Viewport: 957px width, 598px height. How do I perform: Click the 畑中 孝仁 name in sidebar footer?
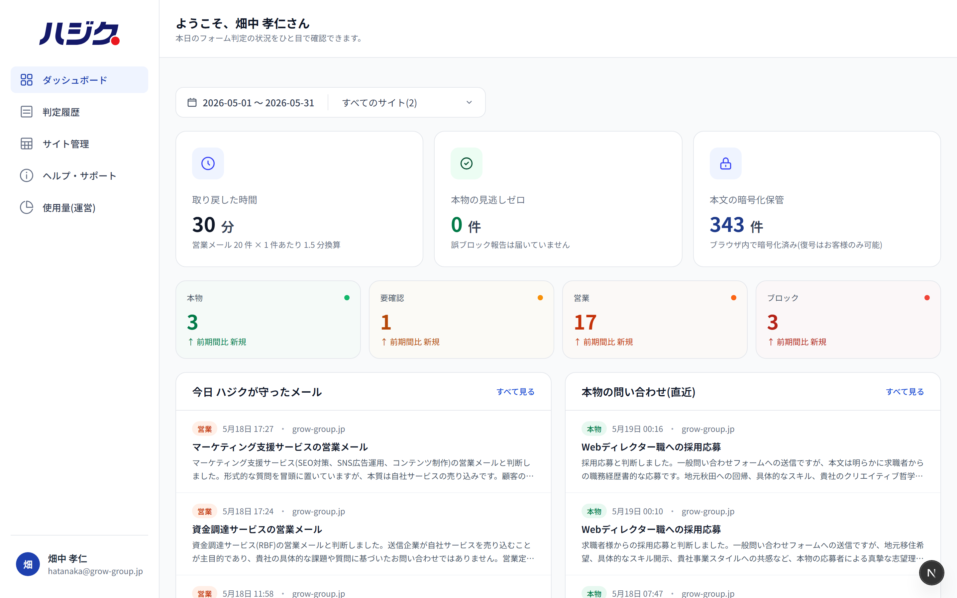(68, 558)
